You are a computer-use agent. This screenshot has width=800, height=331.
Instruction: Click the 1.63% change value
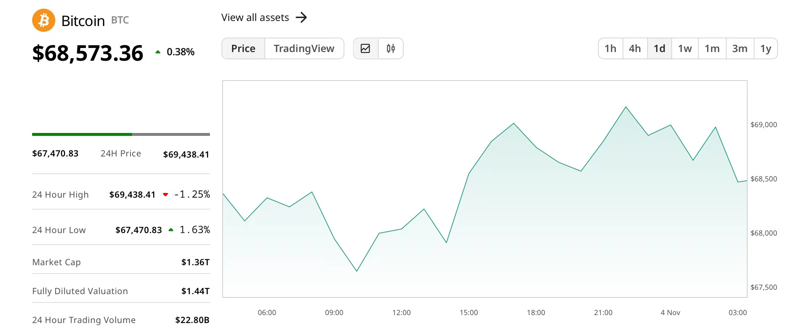[195, 230]
